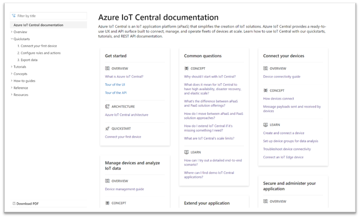The width and height of the screenshot is (360, 218).
Task: Expand the How-to guides tree node
Action: pyautogui.click(x=12, y=81)
